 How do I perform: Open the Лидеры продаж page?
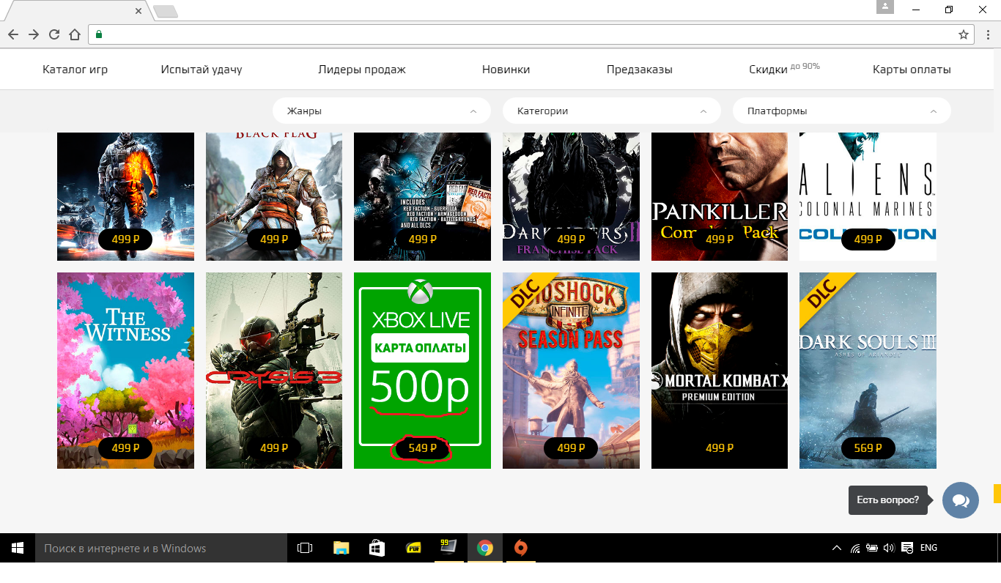point(362,70)
